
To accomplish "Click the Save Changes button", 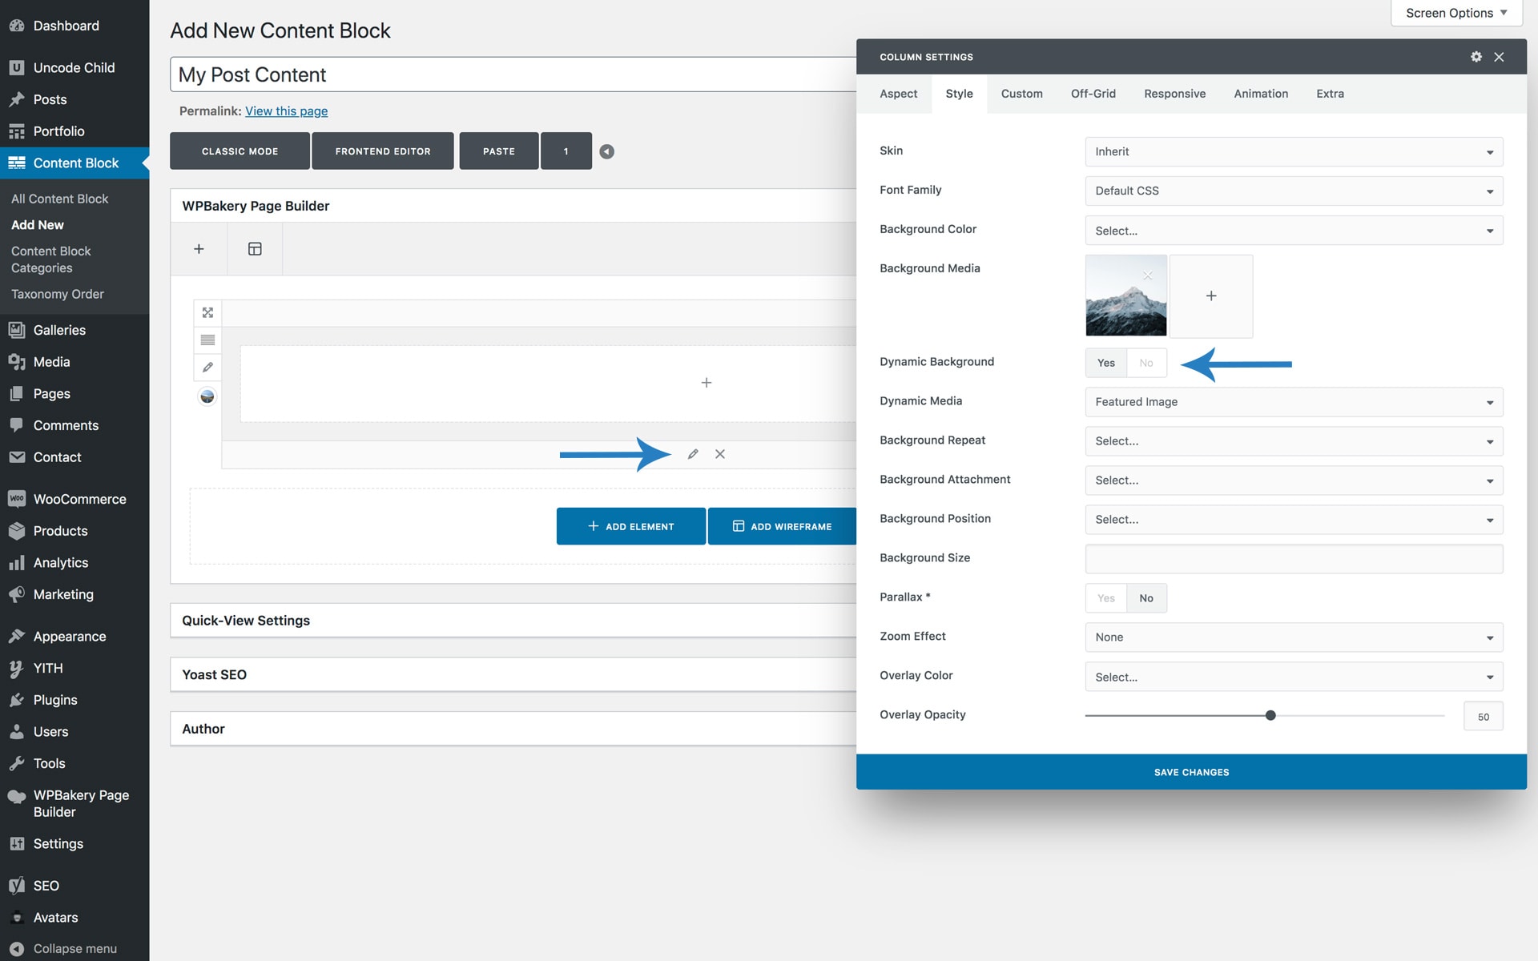I will 1191,772.
